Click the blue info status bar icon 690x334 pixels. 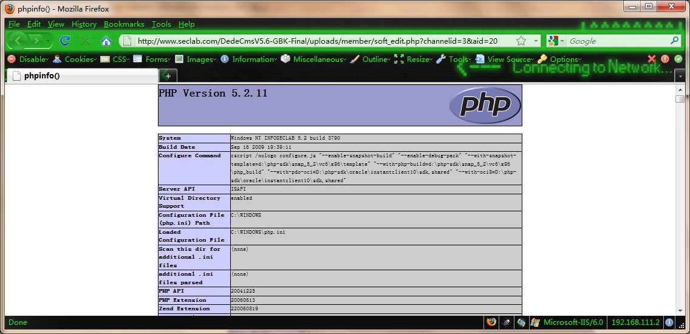669,322
